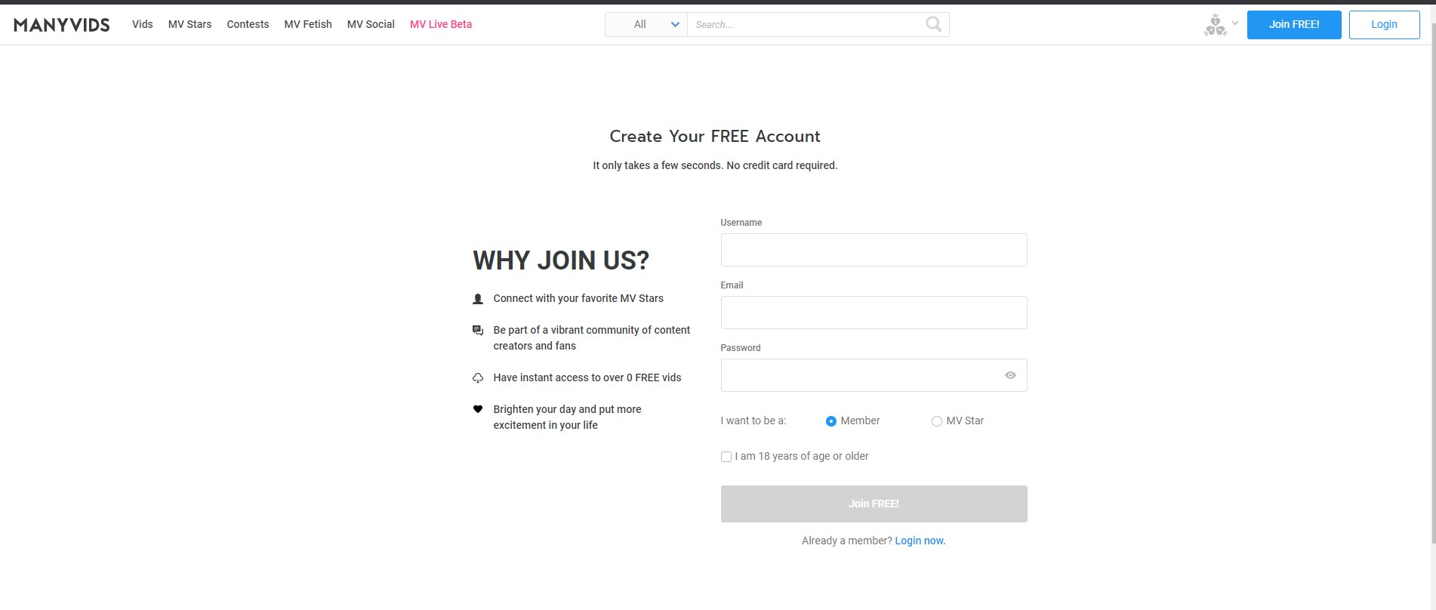Click the cloud download icon

pyautogui.click(x=478, y=378)
